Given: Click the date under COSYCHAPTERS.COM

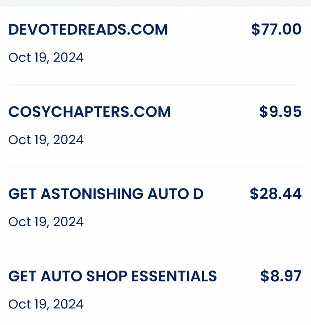Looking at the screenshot, I should coord(46,140).
